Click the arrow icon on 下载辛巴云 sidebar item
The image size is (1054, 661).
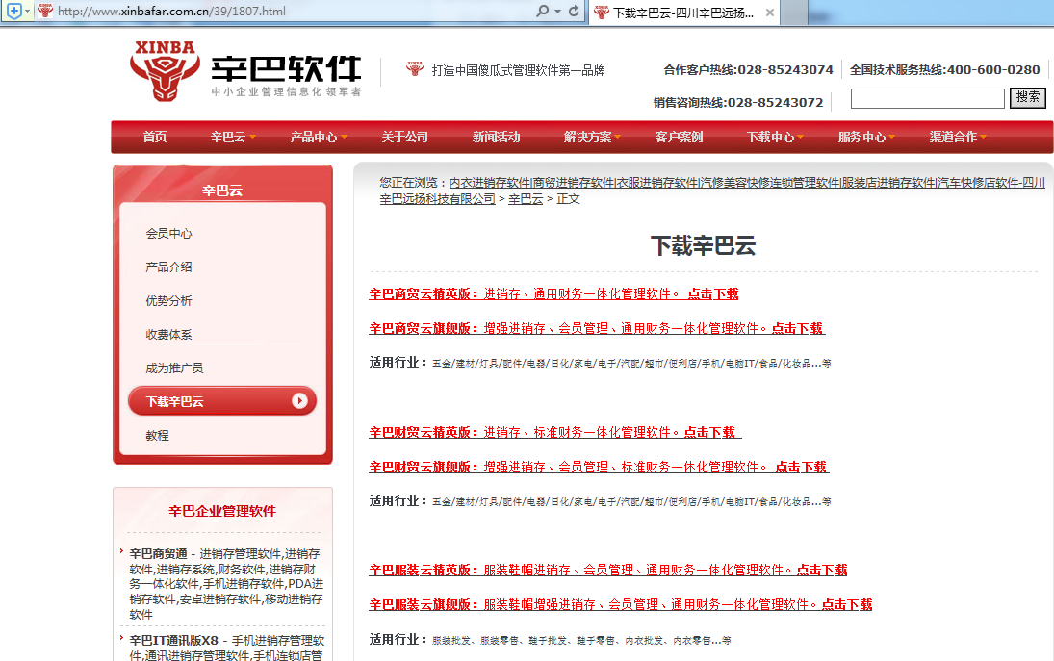(299, 401)
